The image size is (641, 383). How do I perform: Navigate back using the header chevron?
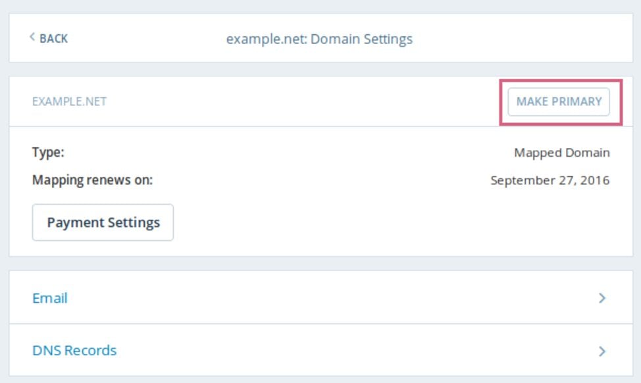tap(32, 38)
